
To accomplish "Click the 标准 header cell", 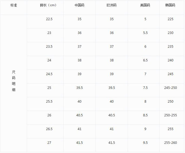I will coord(14,5).
